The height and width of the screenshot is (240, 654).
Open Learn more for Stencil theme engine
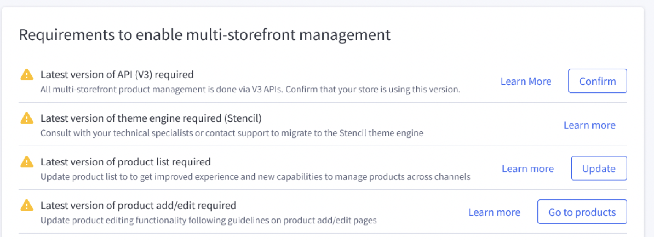[589, 125]
